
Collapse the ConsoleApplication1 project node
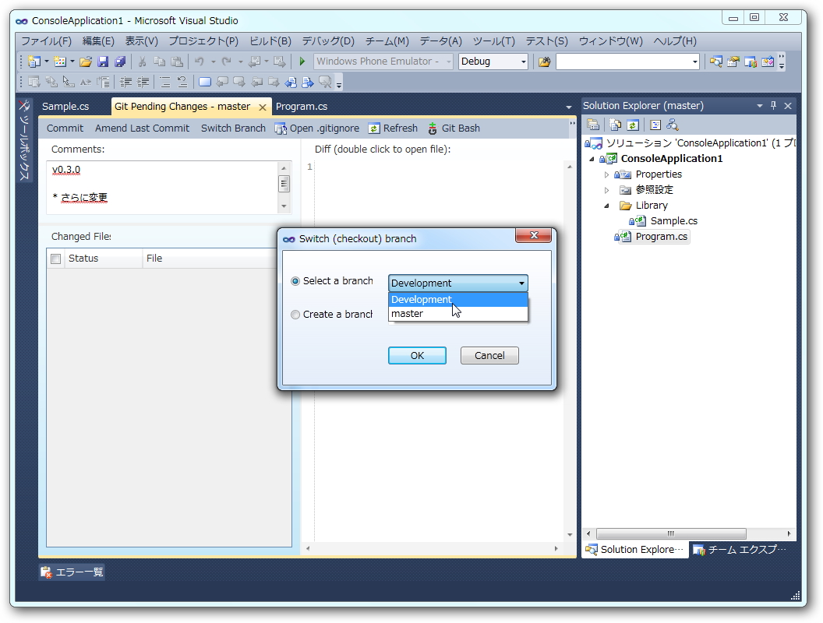(592, 159)
